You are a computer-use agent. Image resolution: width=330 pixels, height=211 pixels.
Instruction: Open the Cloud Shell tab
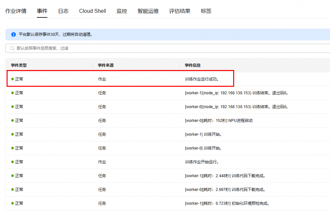(x=93, y=11)
